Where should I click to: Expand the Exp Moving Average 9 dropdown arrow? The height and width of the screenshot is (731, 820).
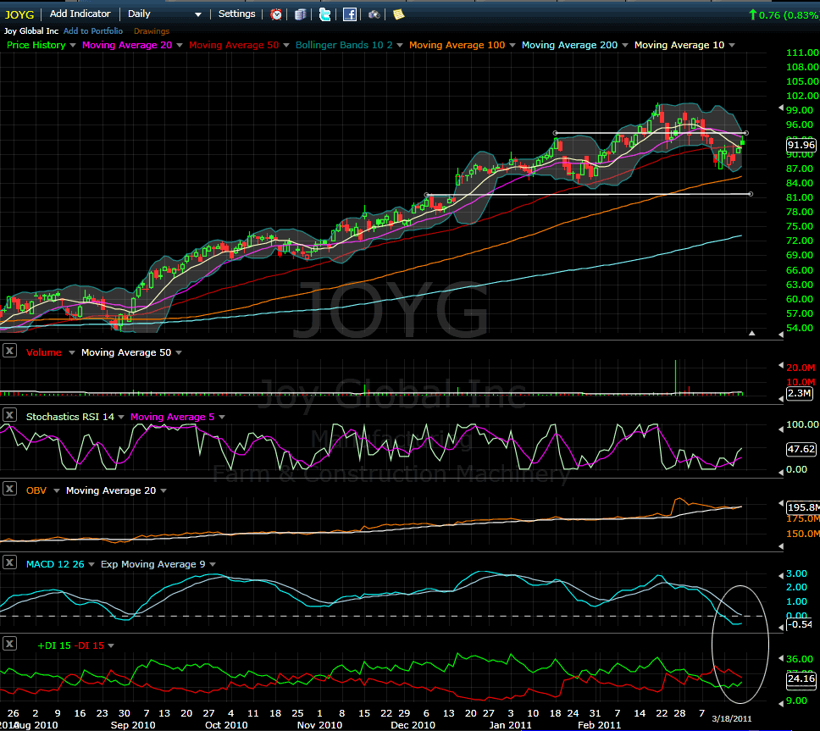pos(213,565)
